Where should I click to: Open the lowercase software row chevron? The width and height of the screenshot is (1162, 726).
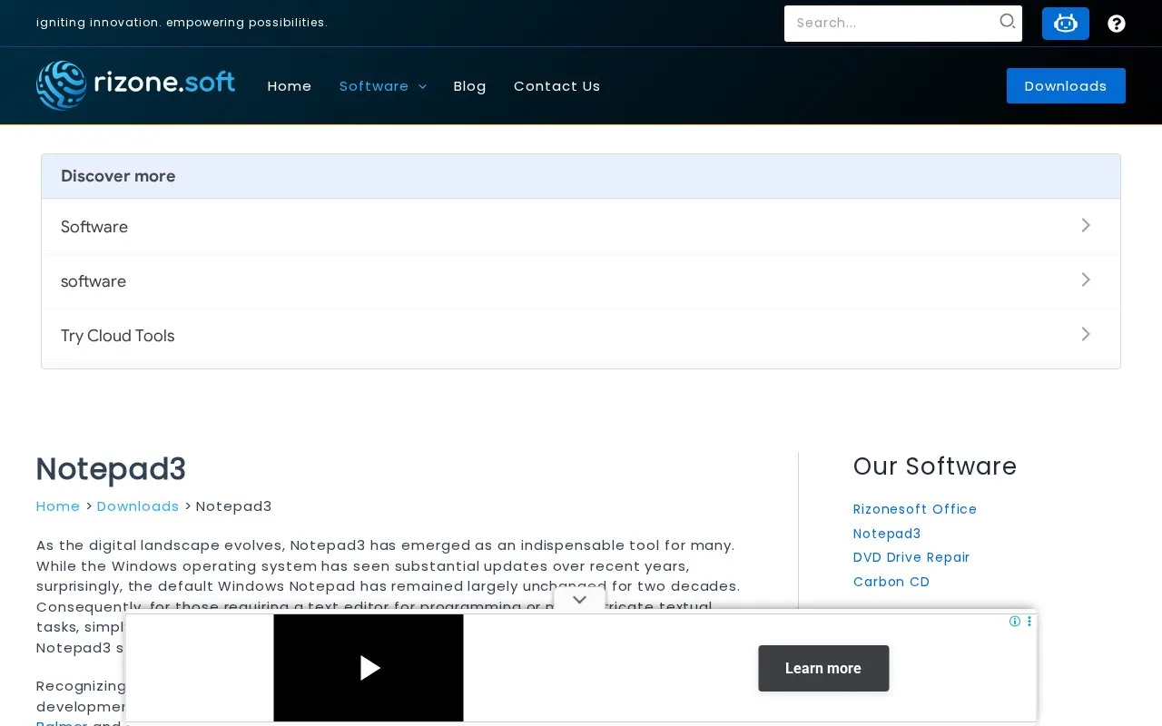click(x=1086, y=280)
